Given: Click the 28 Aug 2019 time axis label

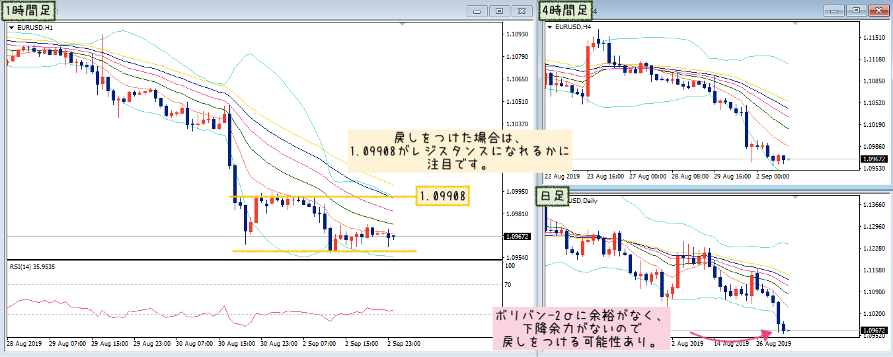Looking at the screenshot, I should click(23, 344).
